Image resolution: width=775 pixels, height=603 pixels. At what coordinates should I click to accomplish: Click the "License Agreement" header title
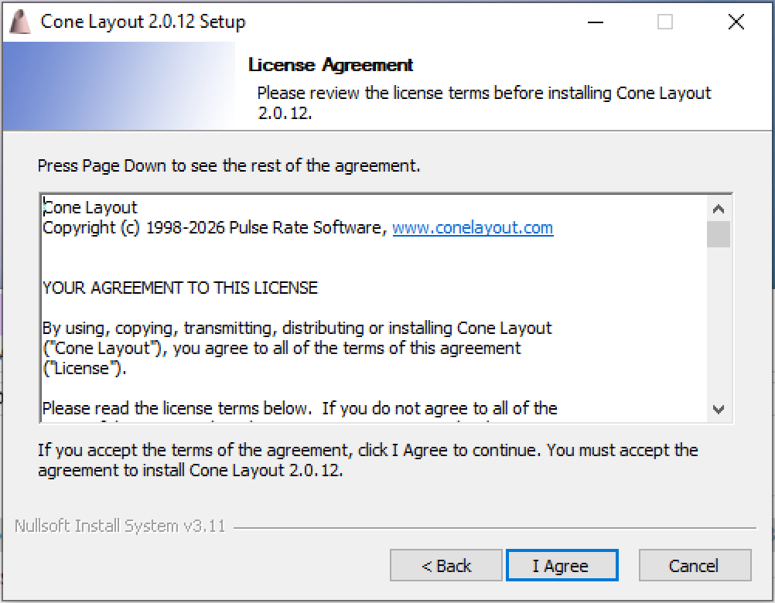[331, 65]
